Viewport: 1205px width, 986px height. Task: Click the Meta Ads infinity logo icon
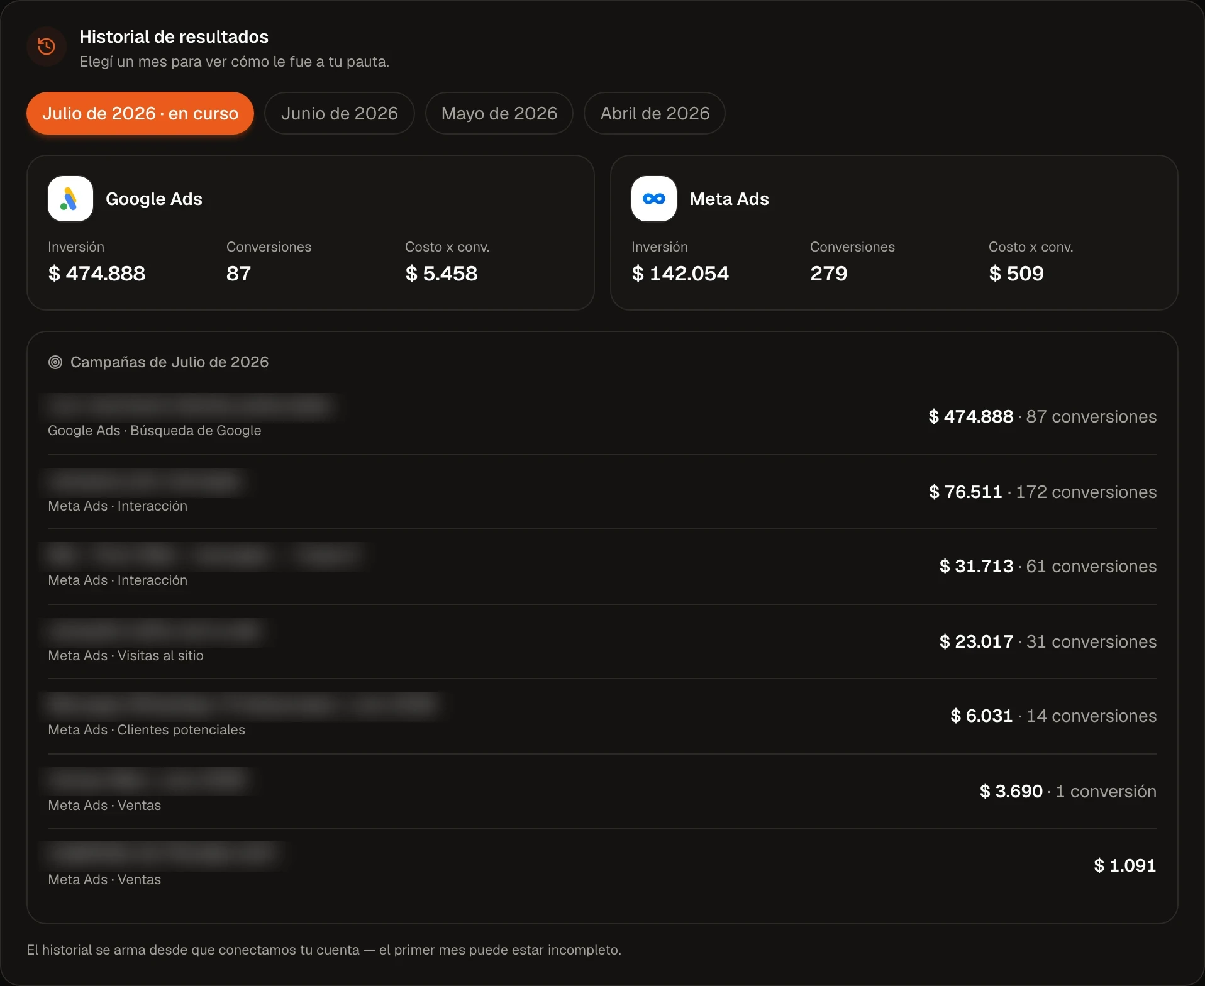tap(654, 199)
